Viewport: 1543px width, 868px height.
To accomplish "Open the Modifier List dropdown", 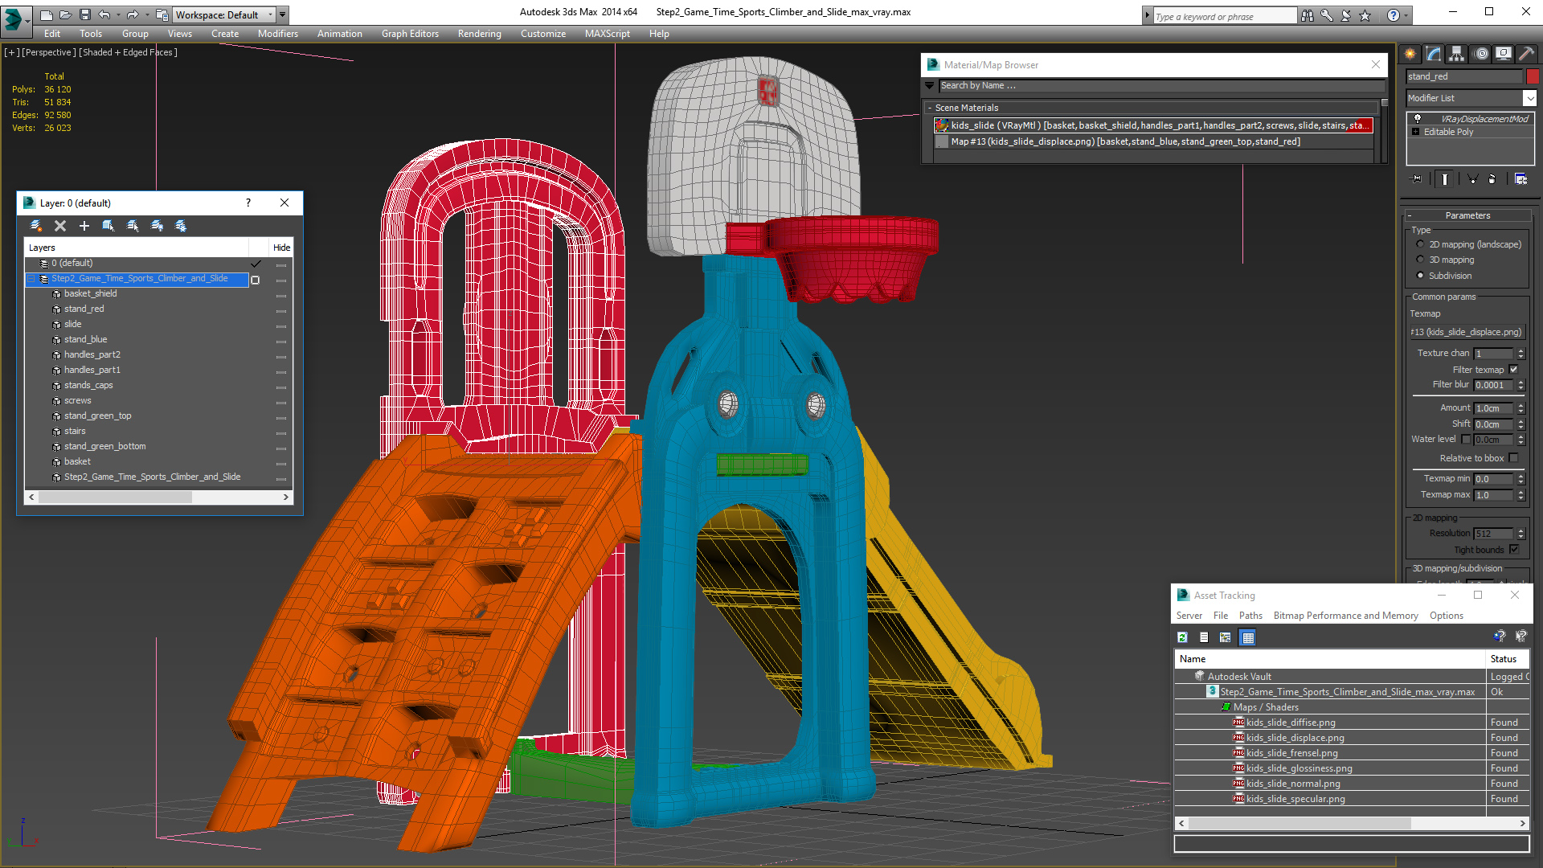I will pyautogui.click(x=1529, y=98).
